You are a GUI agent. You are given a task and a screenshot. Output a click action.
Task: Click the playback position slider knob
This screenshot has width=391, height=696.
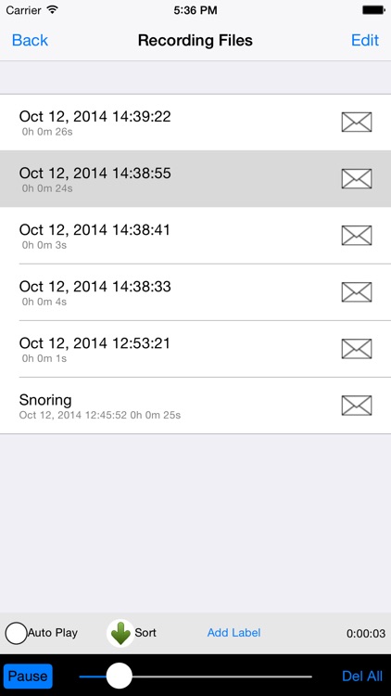tap(120, 676)
